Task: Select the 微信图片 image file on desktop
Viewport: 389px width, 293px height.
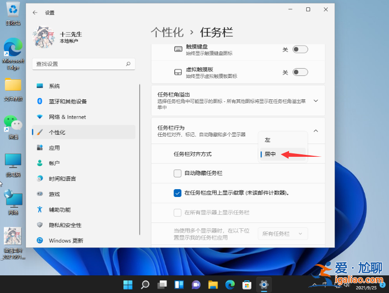Action: click(13, 243)
